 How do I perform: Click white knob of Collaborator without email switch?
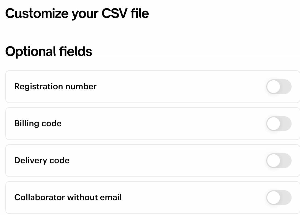[x=273, y=198]
